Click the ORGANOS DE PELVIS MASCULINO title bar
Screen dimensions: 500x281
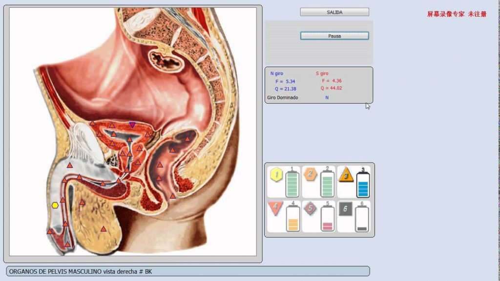click(x=188, y=271)
